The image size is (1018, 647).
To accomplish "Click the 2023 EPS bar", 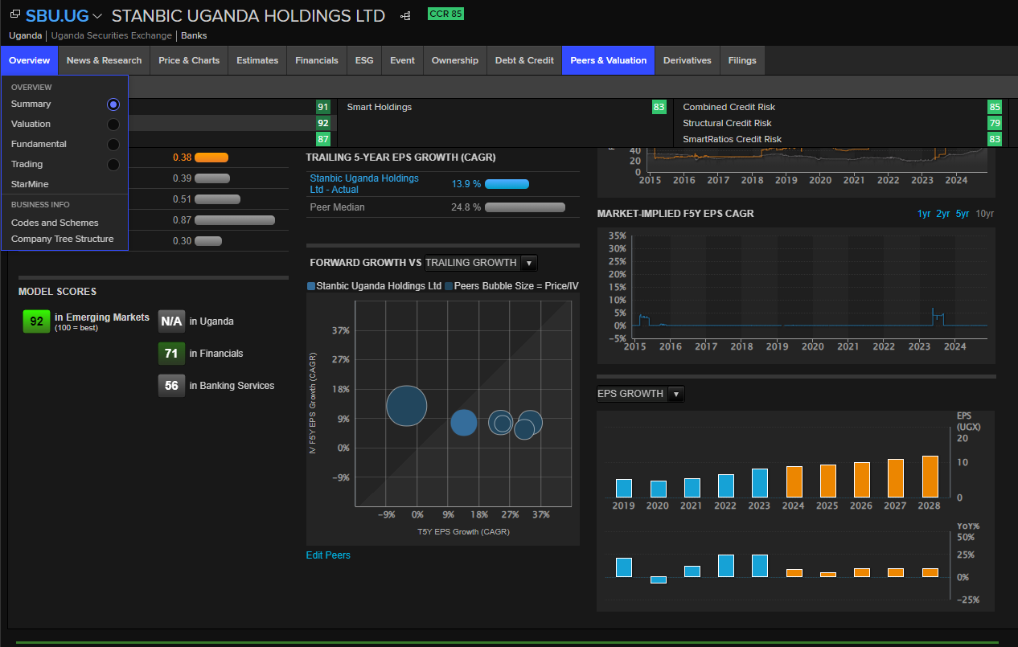I will (760, 483).
